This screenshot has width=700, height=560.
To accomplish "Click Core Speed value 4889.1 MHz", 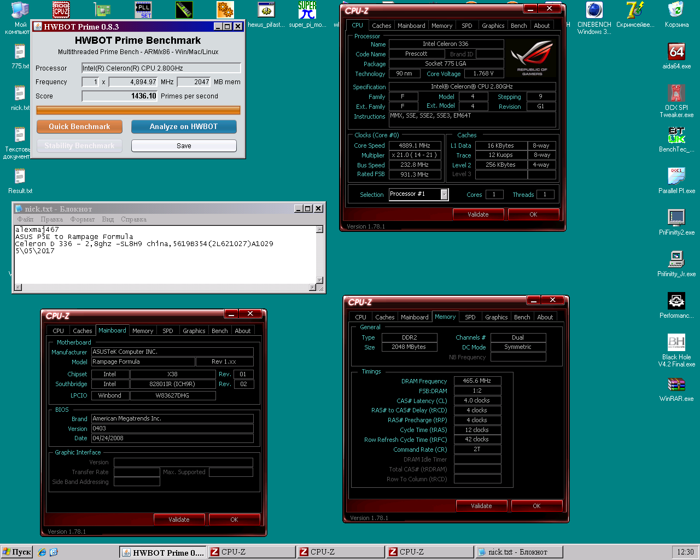I will coord(415,145).
